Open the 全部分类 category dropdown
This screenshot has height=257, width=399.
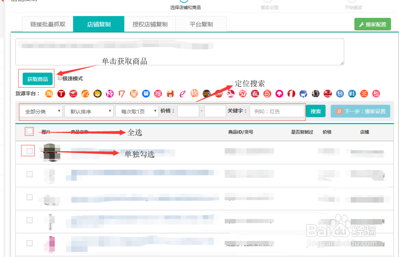point(41,111)
